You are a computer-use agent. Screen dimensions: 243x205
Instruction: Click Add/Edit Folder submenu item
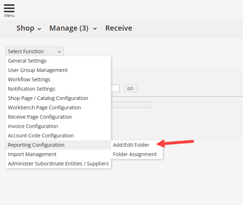(137, 145)
